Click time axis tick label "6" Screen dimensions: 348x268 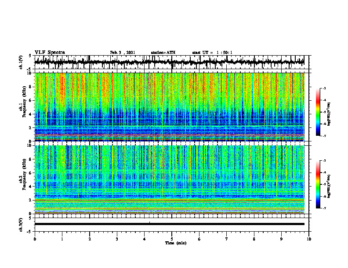tap(199, 239)
